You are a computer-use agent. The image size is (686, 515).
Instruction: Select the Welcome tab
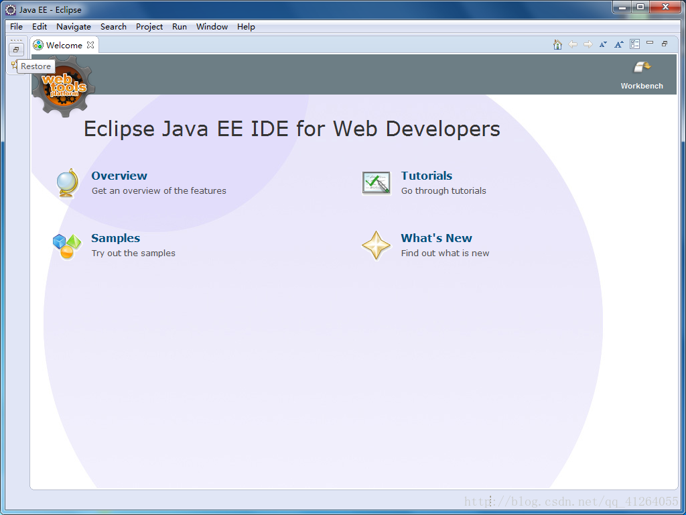[x=64, y=45]
